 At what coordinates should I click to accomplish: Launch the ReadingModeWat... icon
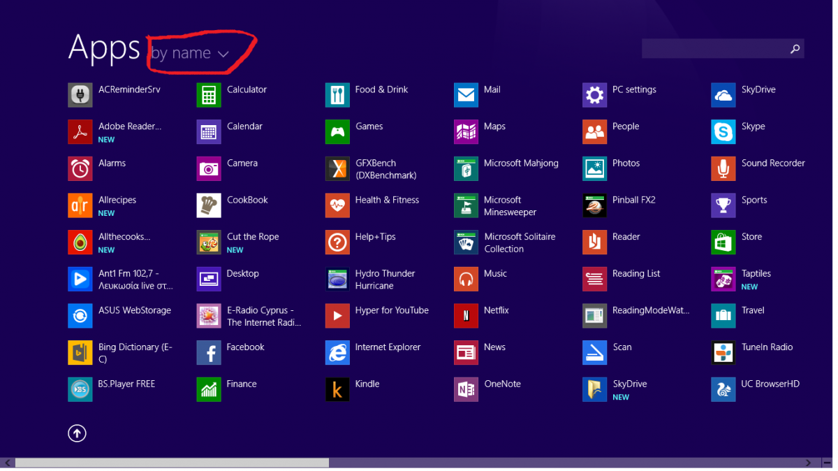pos(595,316)
